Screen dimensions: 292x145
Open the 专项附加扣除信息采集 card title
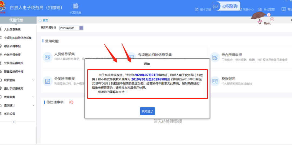tap(155, 55)
